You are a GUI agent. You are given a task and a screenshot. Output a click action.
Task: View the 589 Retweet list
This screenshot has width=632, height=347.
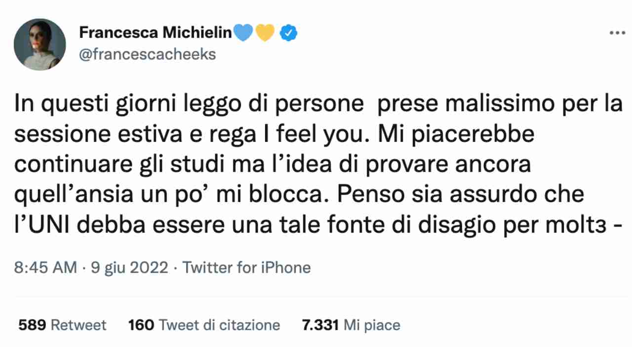click(62, 325)
